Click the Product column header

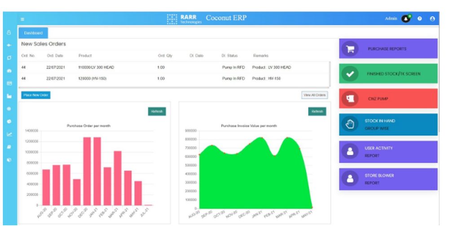(x=85, y=56)
